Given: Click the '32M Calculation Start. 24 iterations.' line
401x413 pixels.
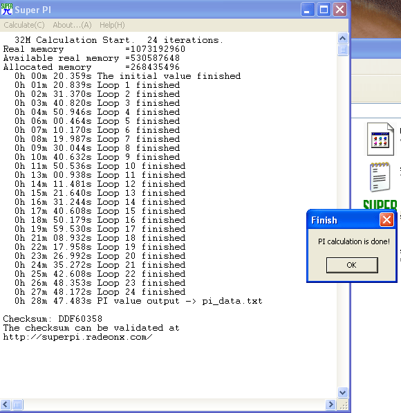Looking at the screenshot, I should (x=119, y=40).
